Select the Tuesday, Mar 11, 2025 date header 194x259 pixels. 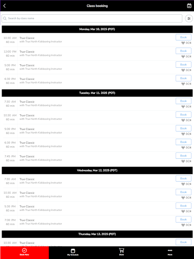(x=97, y=93)
